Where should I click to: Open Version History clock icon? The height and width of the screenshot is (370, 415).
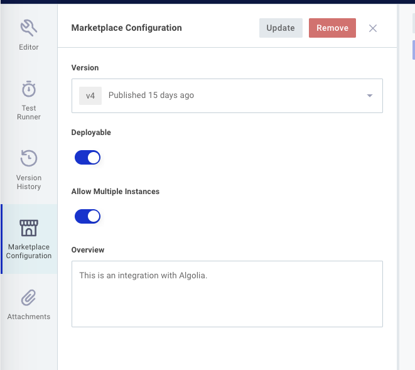click(x=29, y=158)
